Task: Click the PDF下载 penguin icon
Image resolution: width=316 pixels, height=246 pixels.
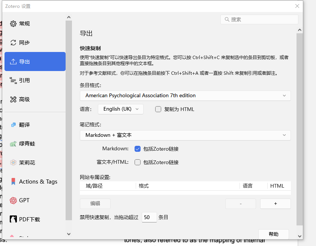Action: [13, 219]
